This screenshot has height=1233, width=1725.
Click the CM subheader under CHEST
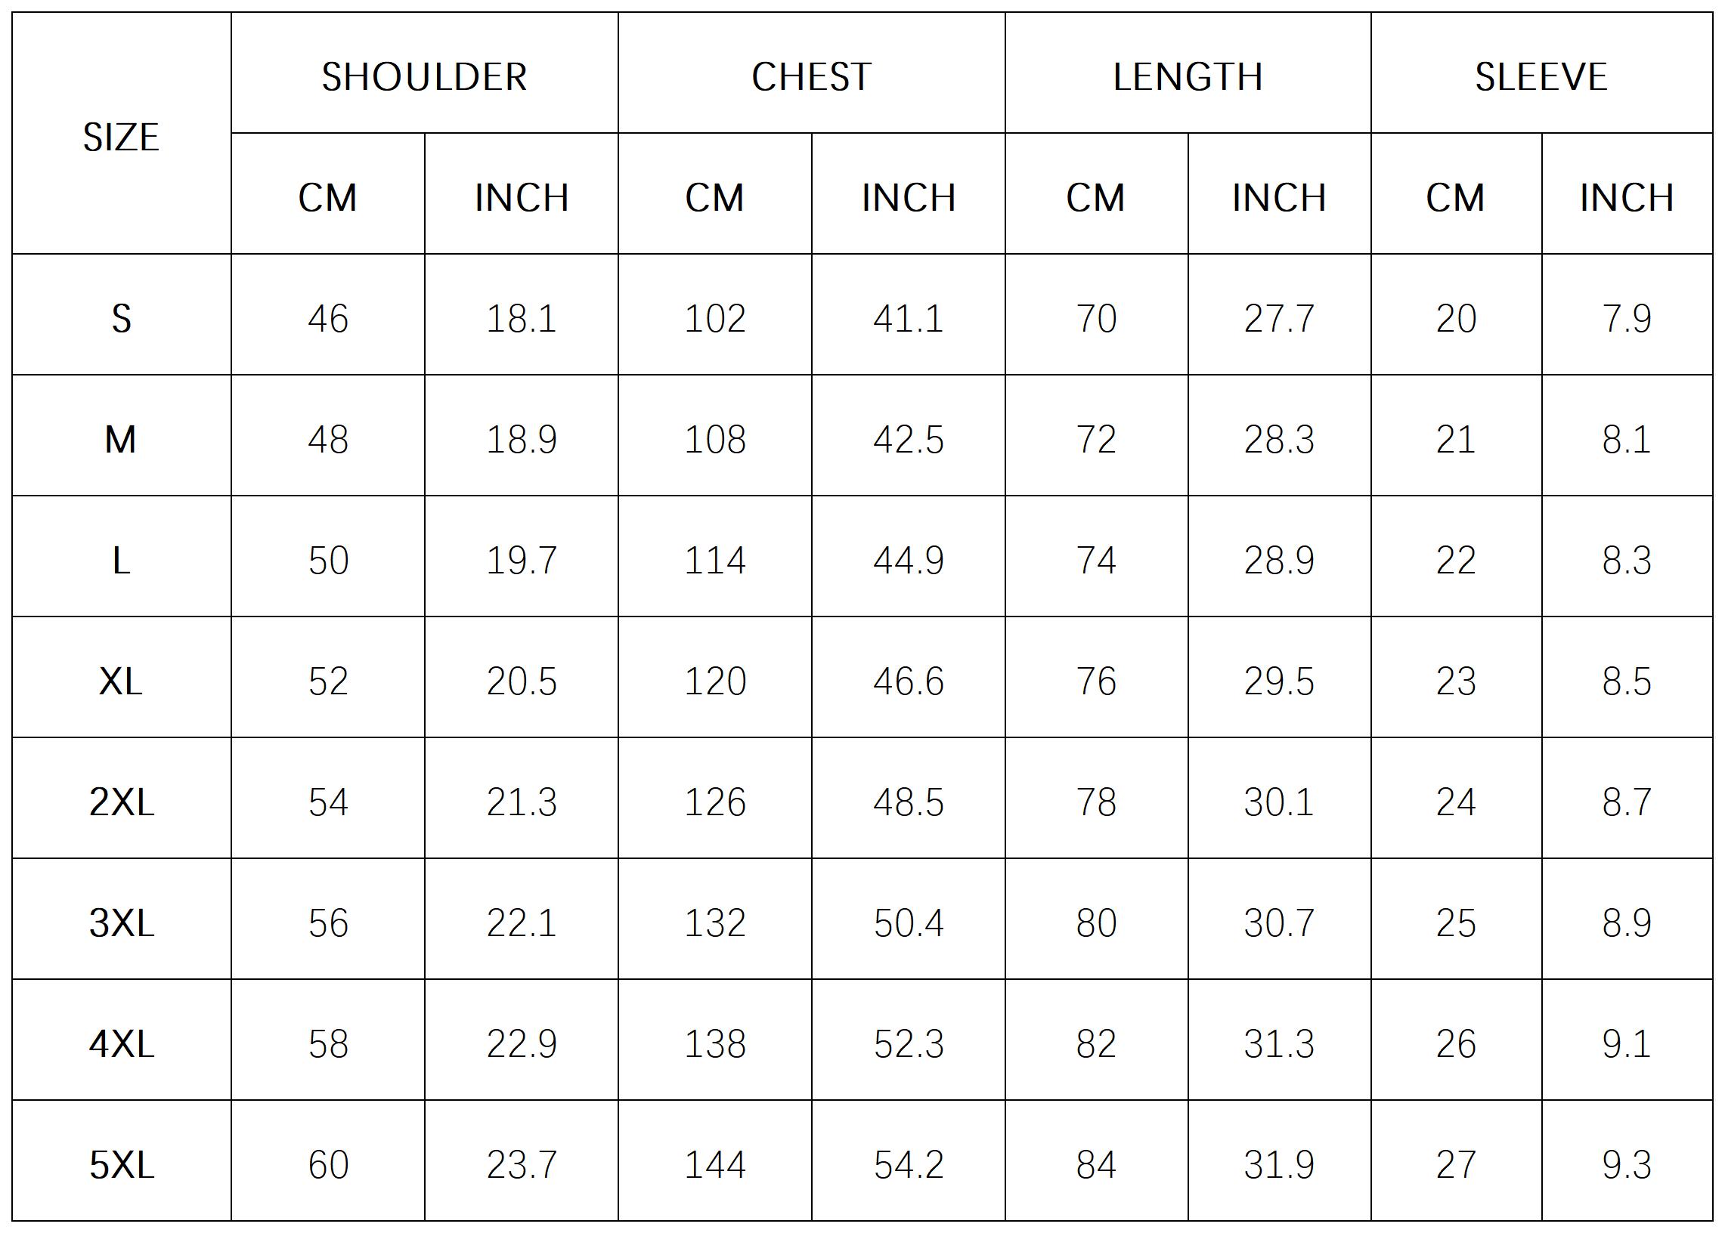(714, 197)
